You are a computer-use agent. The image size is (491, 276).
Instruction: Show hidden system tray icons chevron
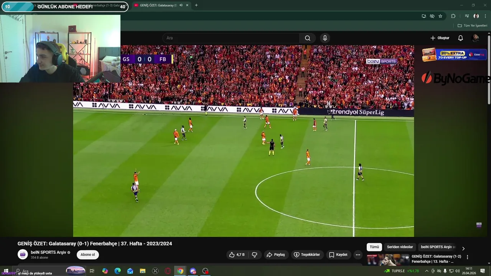pos(427,271)
